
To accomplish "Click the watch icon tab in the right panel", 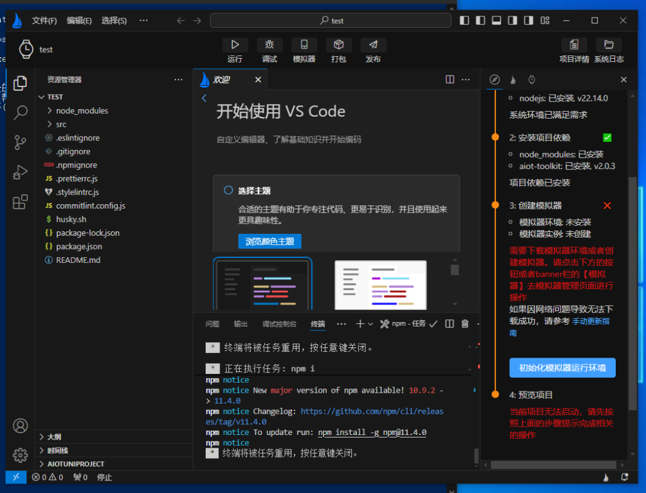I will pos(532,79).
